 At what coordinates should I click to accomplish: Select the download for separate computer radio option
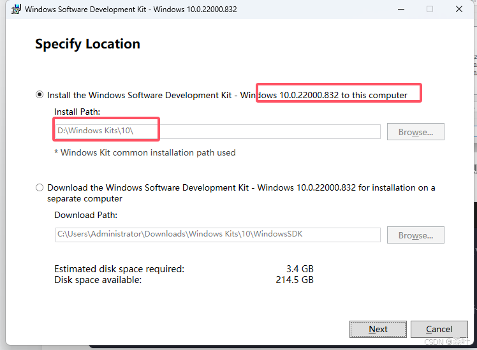(x=40, y=187)
